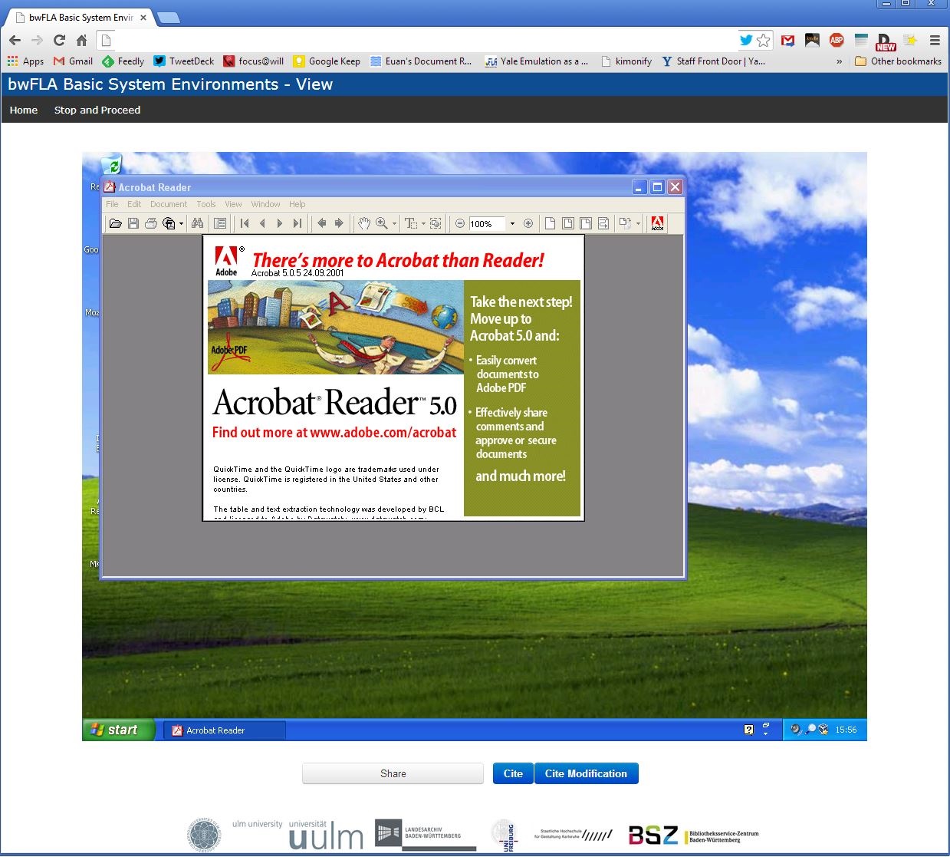Open the Document menu in Acrobat Reader
The height and width of the screenshot is (857, 950).
coord(168,204)
